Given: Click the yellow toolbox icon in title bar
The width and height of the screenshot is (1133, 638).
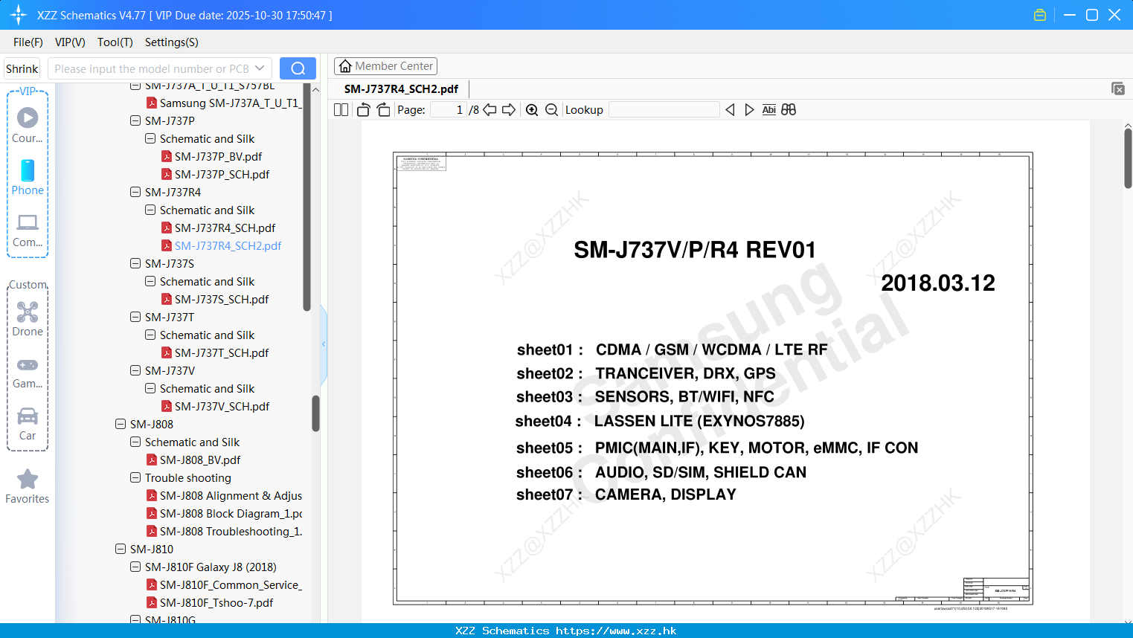Looking at the screenshot, I should click(x=1040, y=15).
